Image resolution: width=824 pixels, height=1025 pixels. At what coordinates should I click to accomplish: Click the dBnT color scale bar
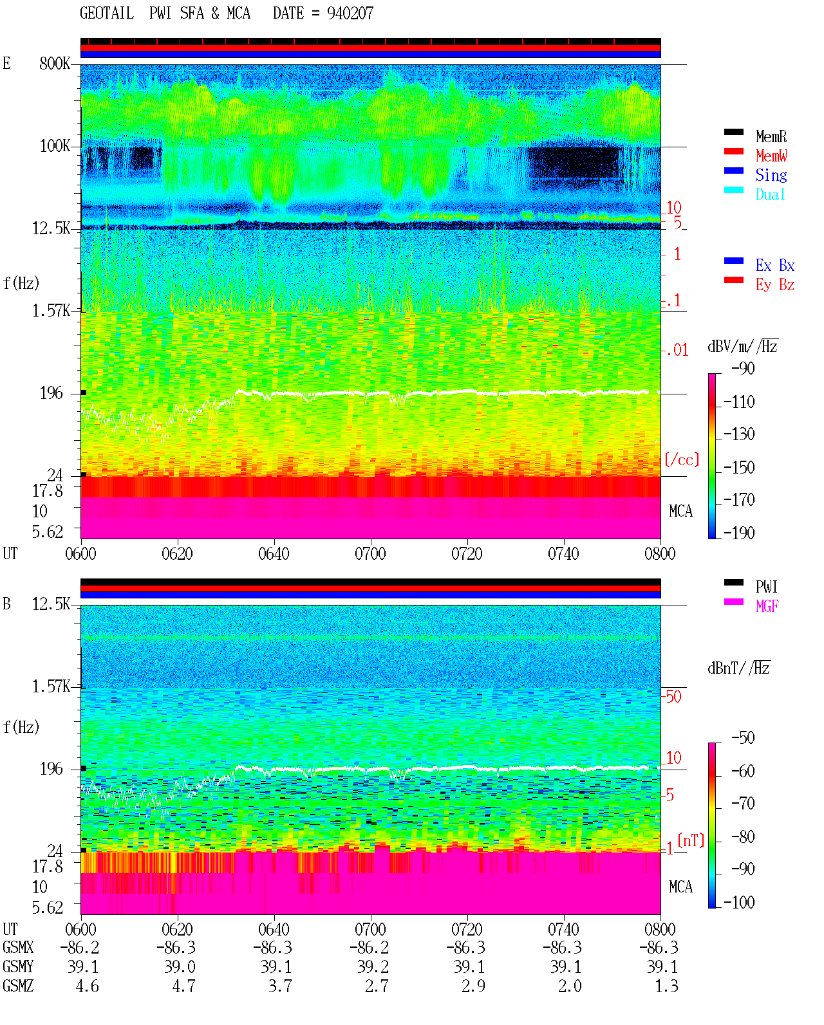[x=711, y=826]
